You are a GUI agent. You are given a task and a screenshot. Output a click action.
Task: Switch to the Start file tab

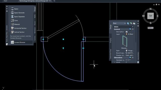(6, 1)
